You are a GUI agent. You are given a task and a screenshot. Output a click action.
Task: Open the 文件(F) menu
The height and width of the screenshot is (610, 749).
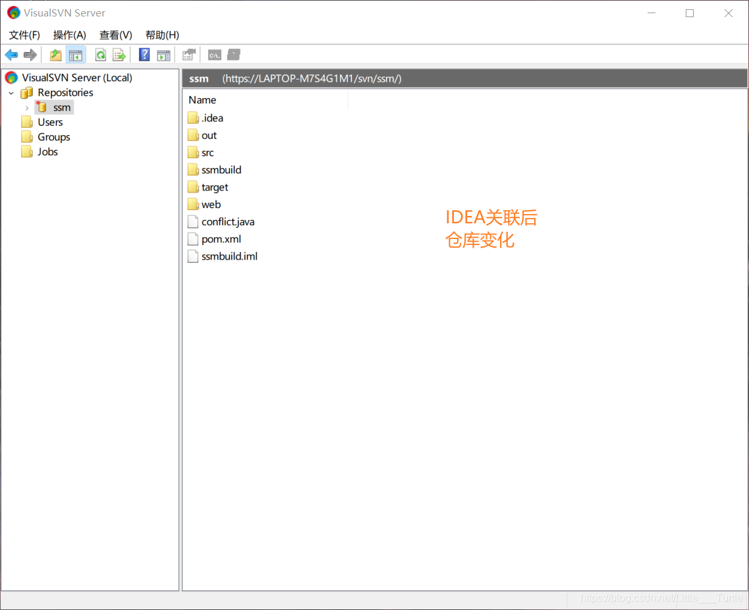point(24,35)
